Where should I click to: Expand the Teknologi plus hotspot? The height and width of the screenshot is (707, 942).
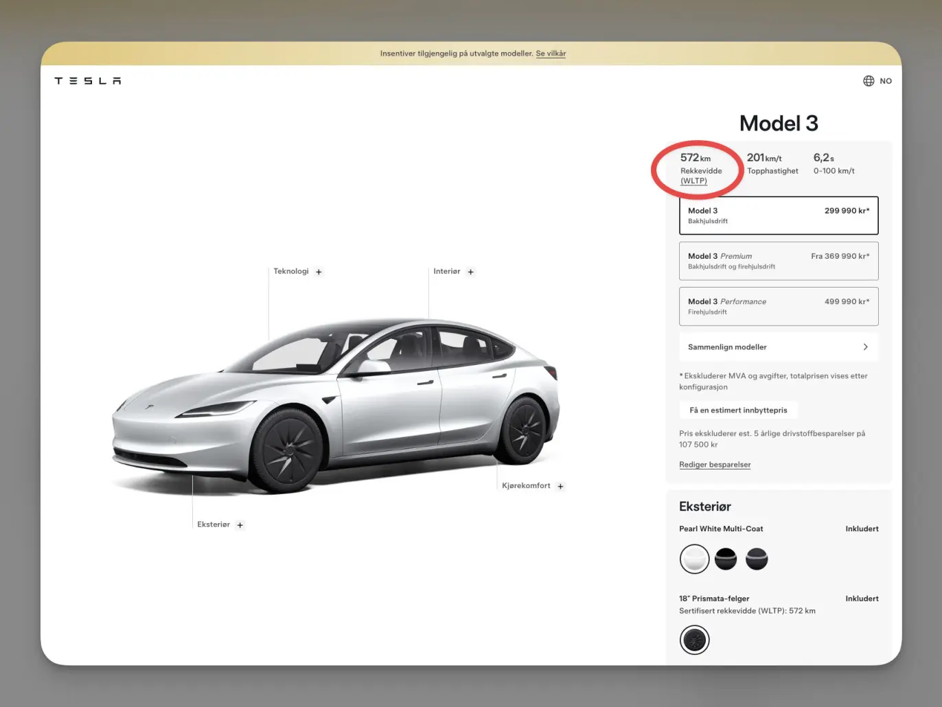click(319, 272)
